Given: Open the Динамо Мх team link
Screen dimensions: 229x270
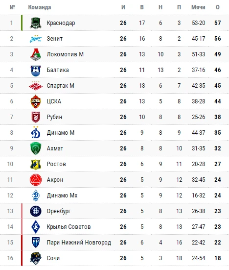Looking at the screenshot, I should pyautogui.click(x=62, y=196).
